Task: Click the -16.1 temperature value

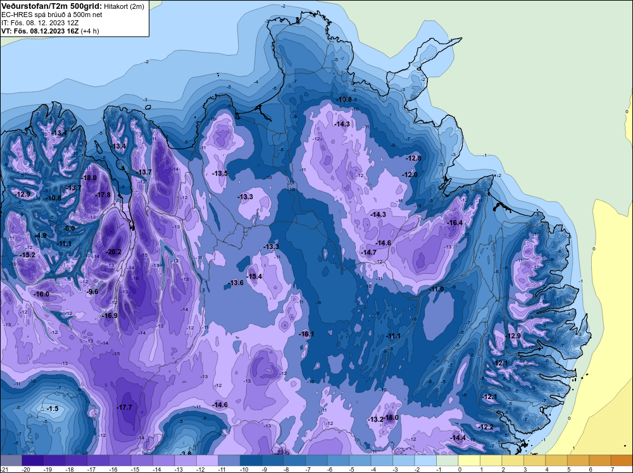Action: (306, 334)
